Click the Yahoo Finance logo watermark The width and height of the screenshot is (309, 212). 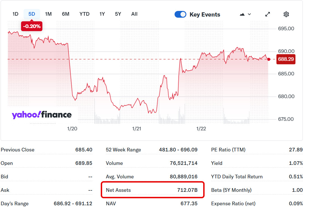pyautogui.click(x=42, y=115)
